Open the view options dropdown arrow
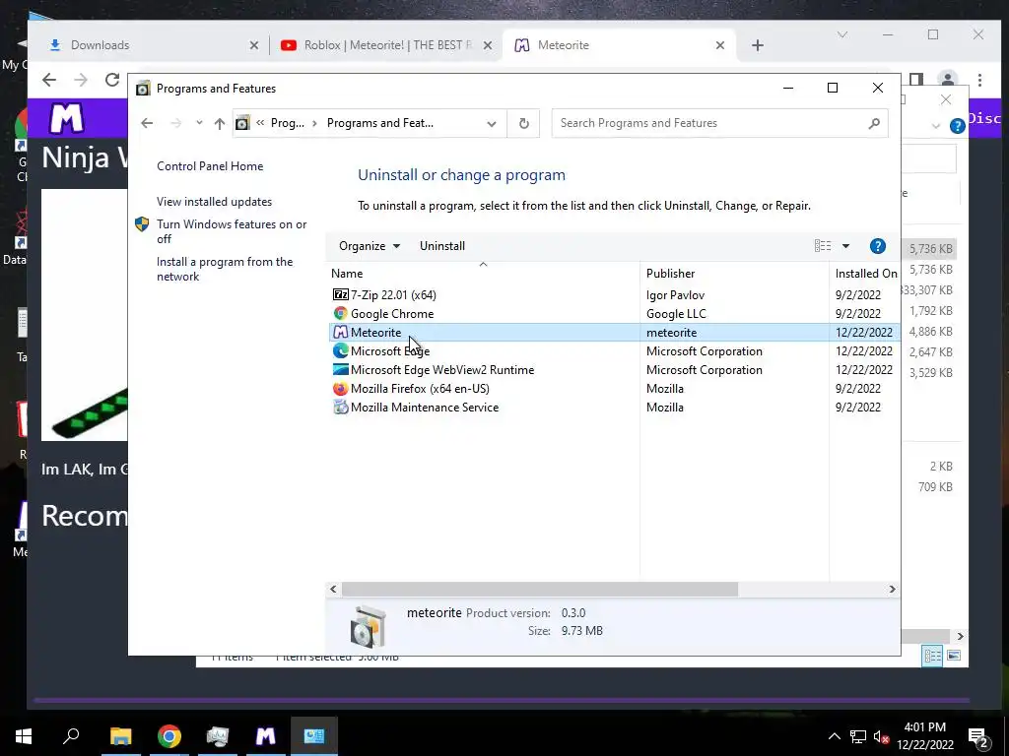 point(845,245)
